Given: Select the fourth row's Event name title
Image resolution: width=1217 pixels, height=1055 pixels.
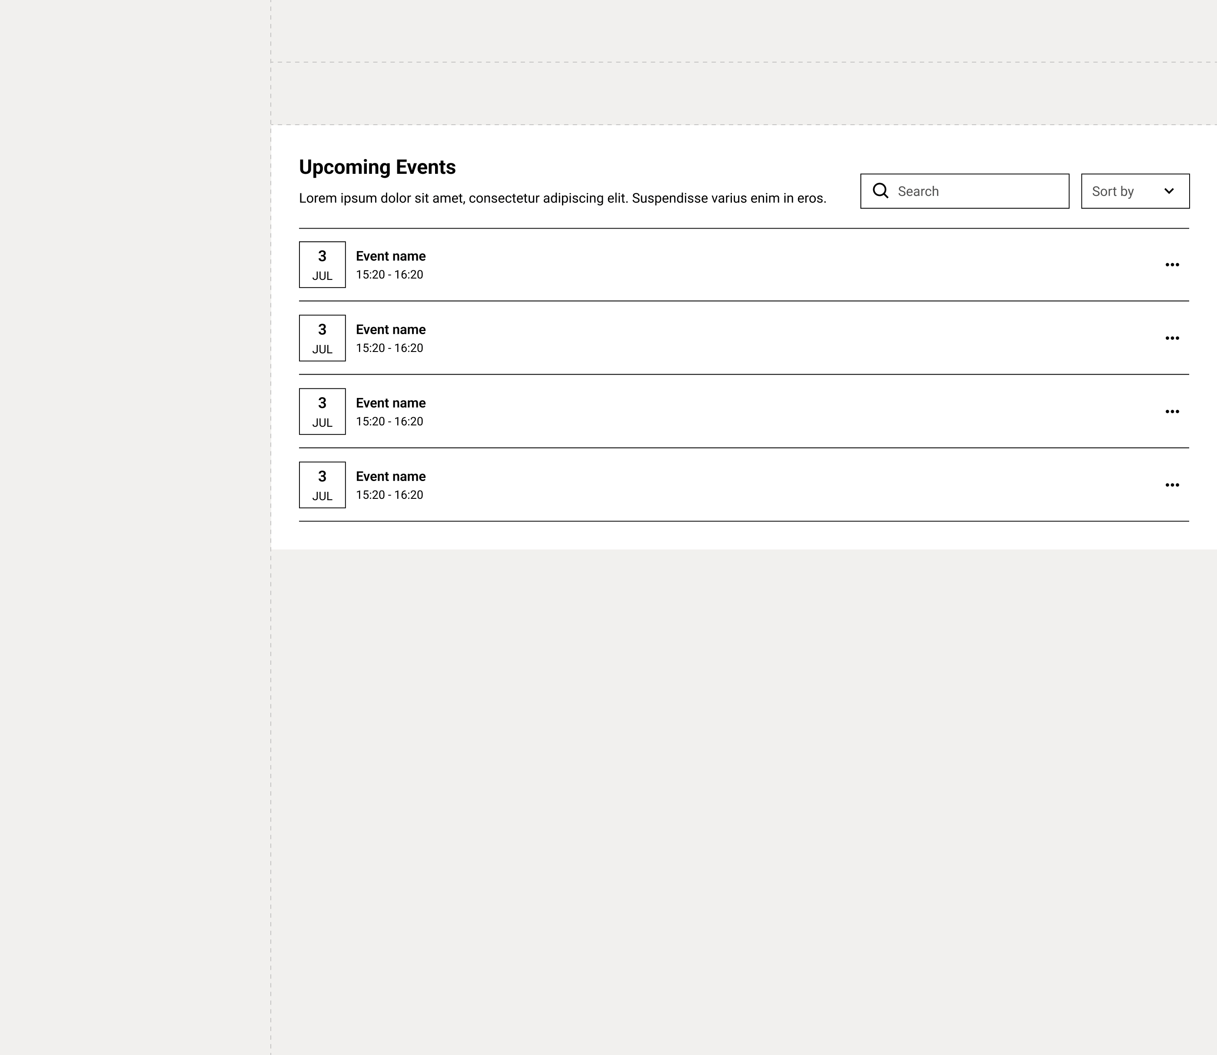Looking at the screenshot, I should [x=390, y=476].
